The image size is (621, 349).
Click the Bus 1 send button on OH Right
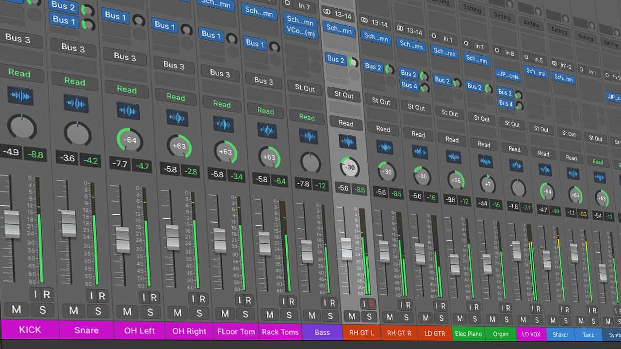pyautogui.click(x=164, y=26)
